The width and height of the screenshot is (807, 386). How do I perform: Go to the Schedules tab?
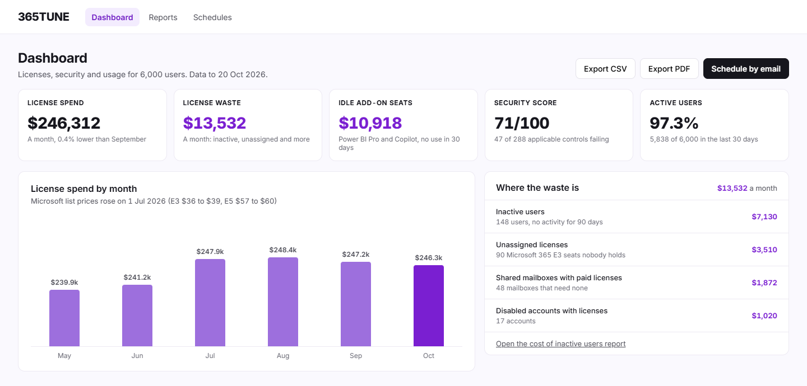coord(212,17)
